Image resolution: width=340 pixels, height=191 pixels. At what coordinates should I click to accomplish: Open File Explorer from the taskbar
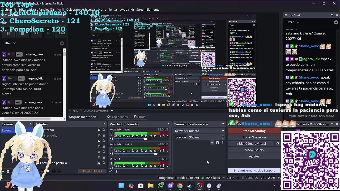tap(151, 186)
